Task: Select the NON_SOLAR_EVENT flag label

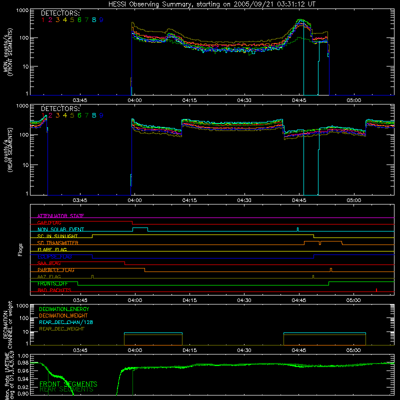Action: pyautogui.click(x=60, y=229)
